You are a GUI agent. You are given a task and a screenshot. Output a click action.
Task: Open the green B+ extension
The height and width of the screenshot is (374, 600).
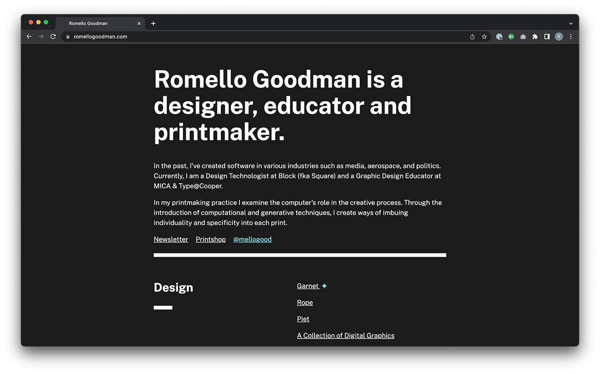coord(511,37)
